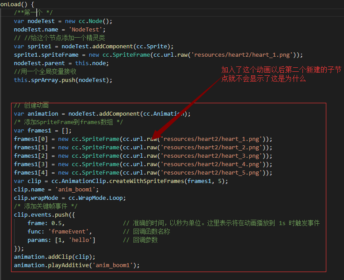Click the line "nodeTest.name = 'NodeTest';"
The image size is (344, 280).
pos(60,29)
